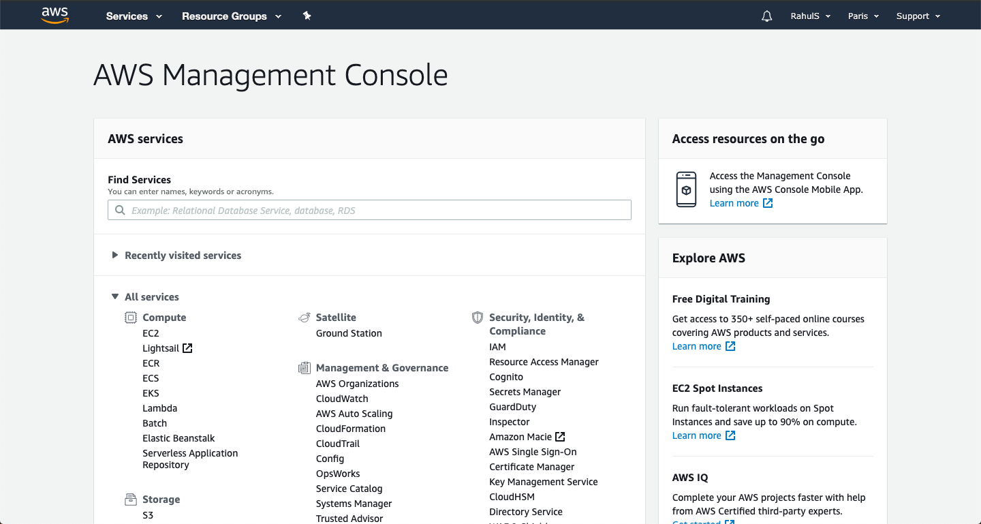This screenshot has width=981, height=524.
Task: Click the Storage category icon
Action: coord(131,499)
